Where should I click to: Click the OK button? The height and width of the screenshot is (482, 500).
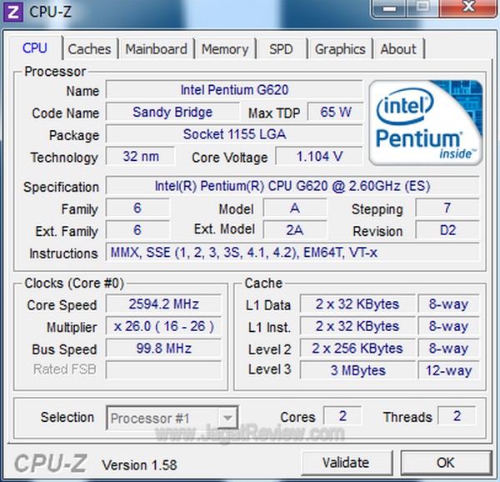[x=446, y=463]
